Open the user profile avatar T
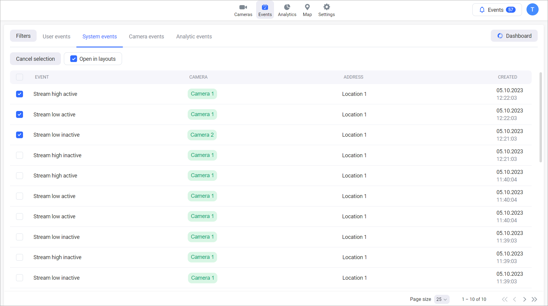This screenshot has width=548, height=306. [532, 10]
